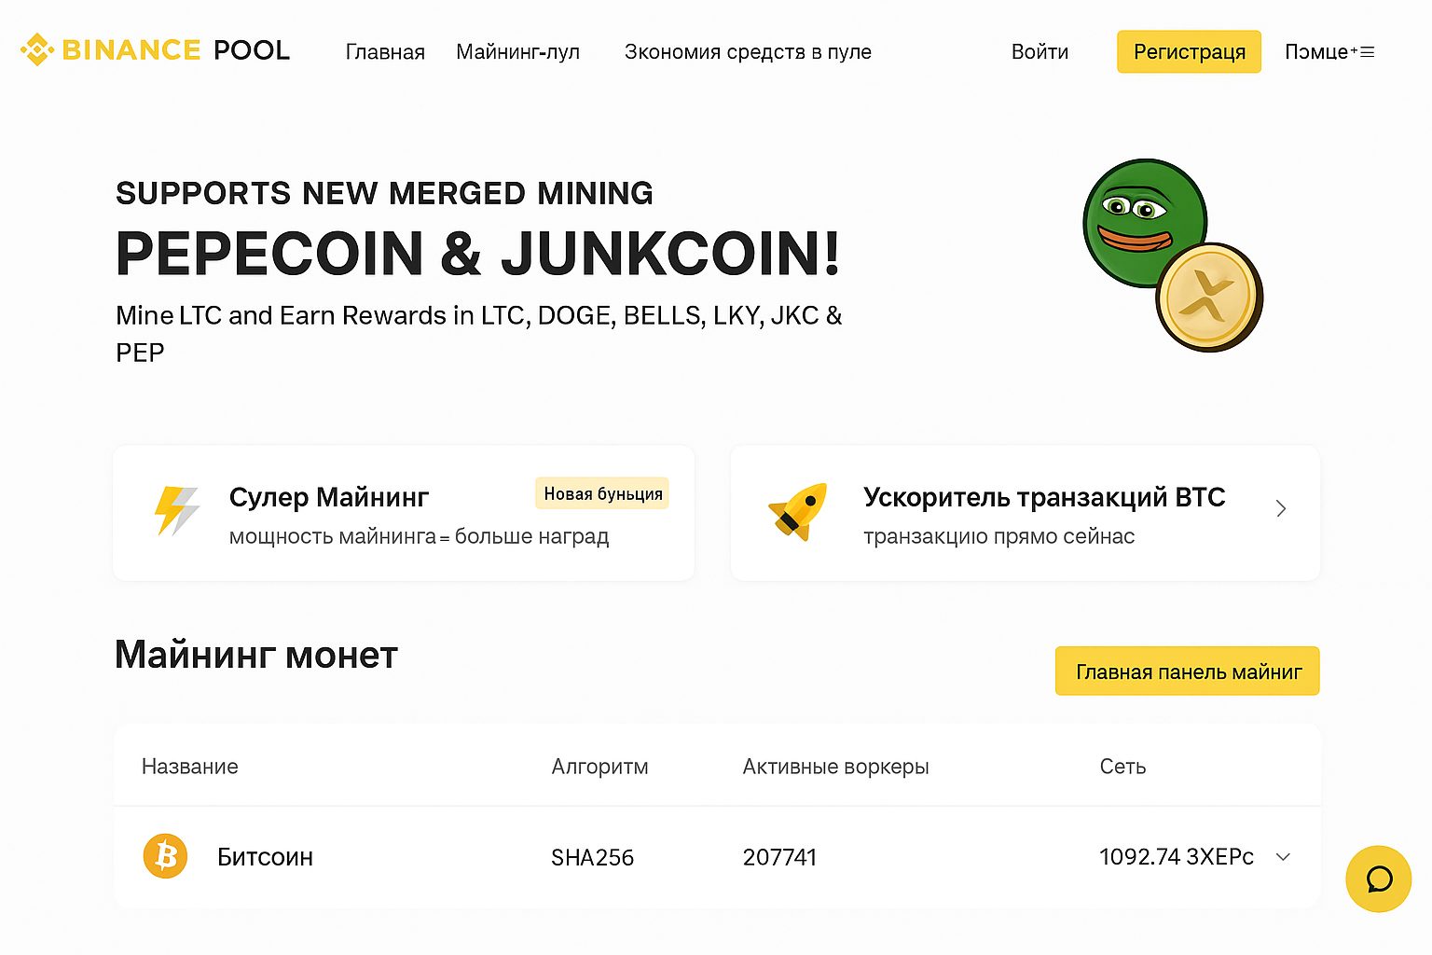Click the lightning bolt Super Mining icon
The image size is (1432, 955).
click(x=176, y=510)
